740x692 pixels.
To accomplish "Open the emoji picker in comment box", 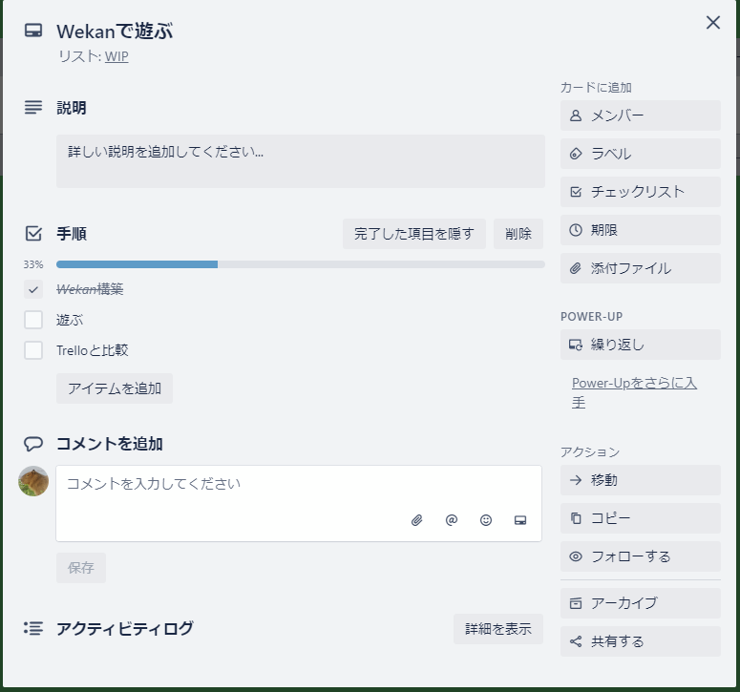I will coord(486,520).
